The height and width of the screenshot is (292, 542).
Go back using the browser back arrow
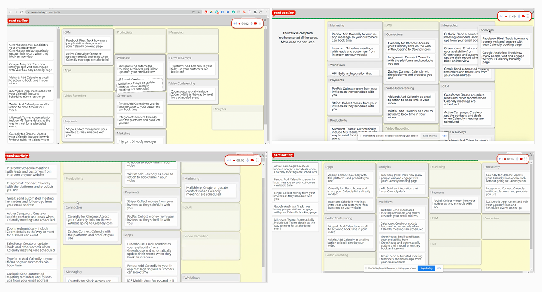(x=10, y=12)
